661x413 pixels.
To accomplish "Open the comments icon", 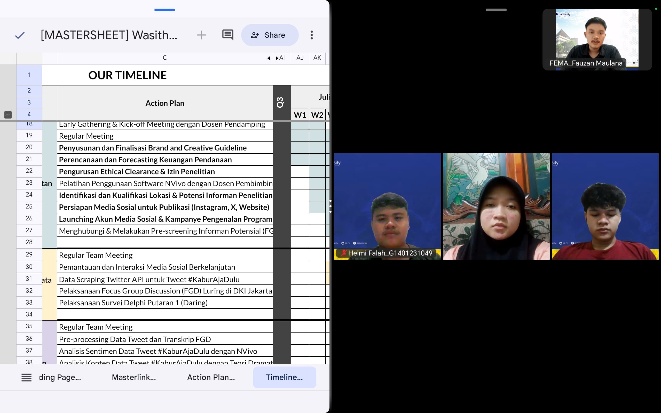I will (227, 35).
